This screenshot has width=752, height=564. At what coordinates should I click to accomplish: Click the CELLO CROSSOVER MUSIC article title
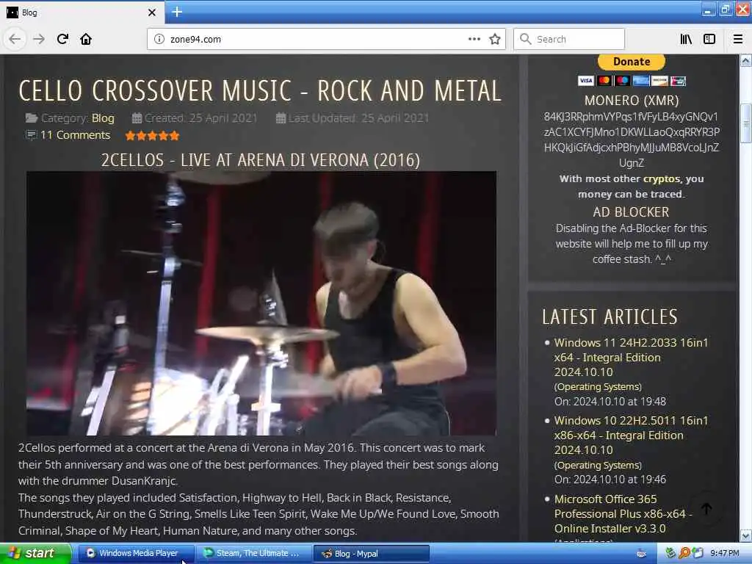pos(260,90)
